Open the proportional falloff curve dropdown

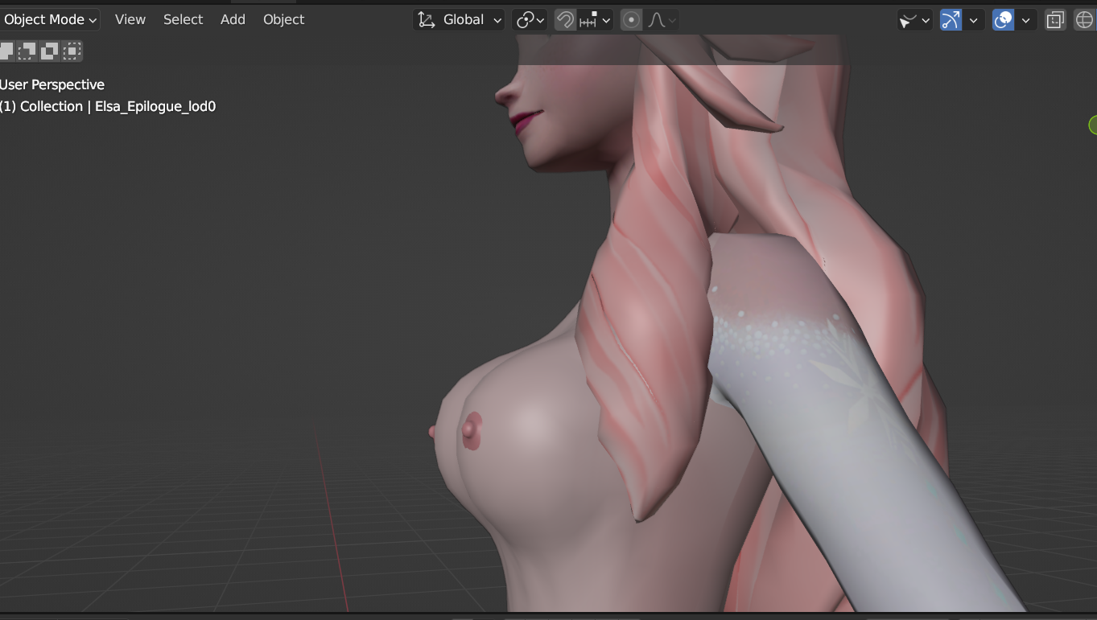tap(661, 19)
